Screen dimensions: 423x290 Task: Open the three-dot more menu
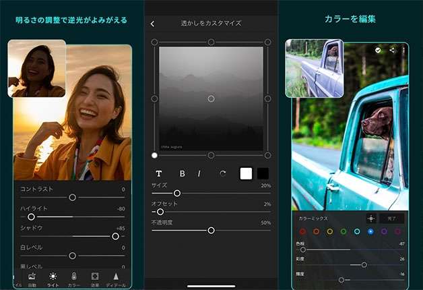(403, 50)
